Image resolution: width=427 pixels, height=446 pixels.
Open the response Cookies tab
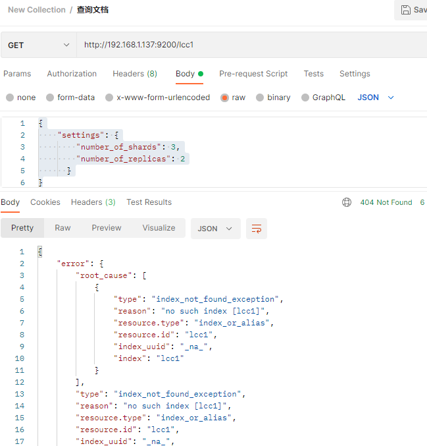(45, 202)
